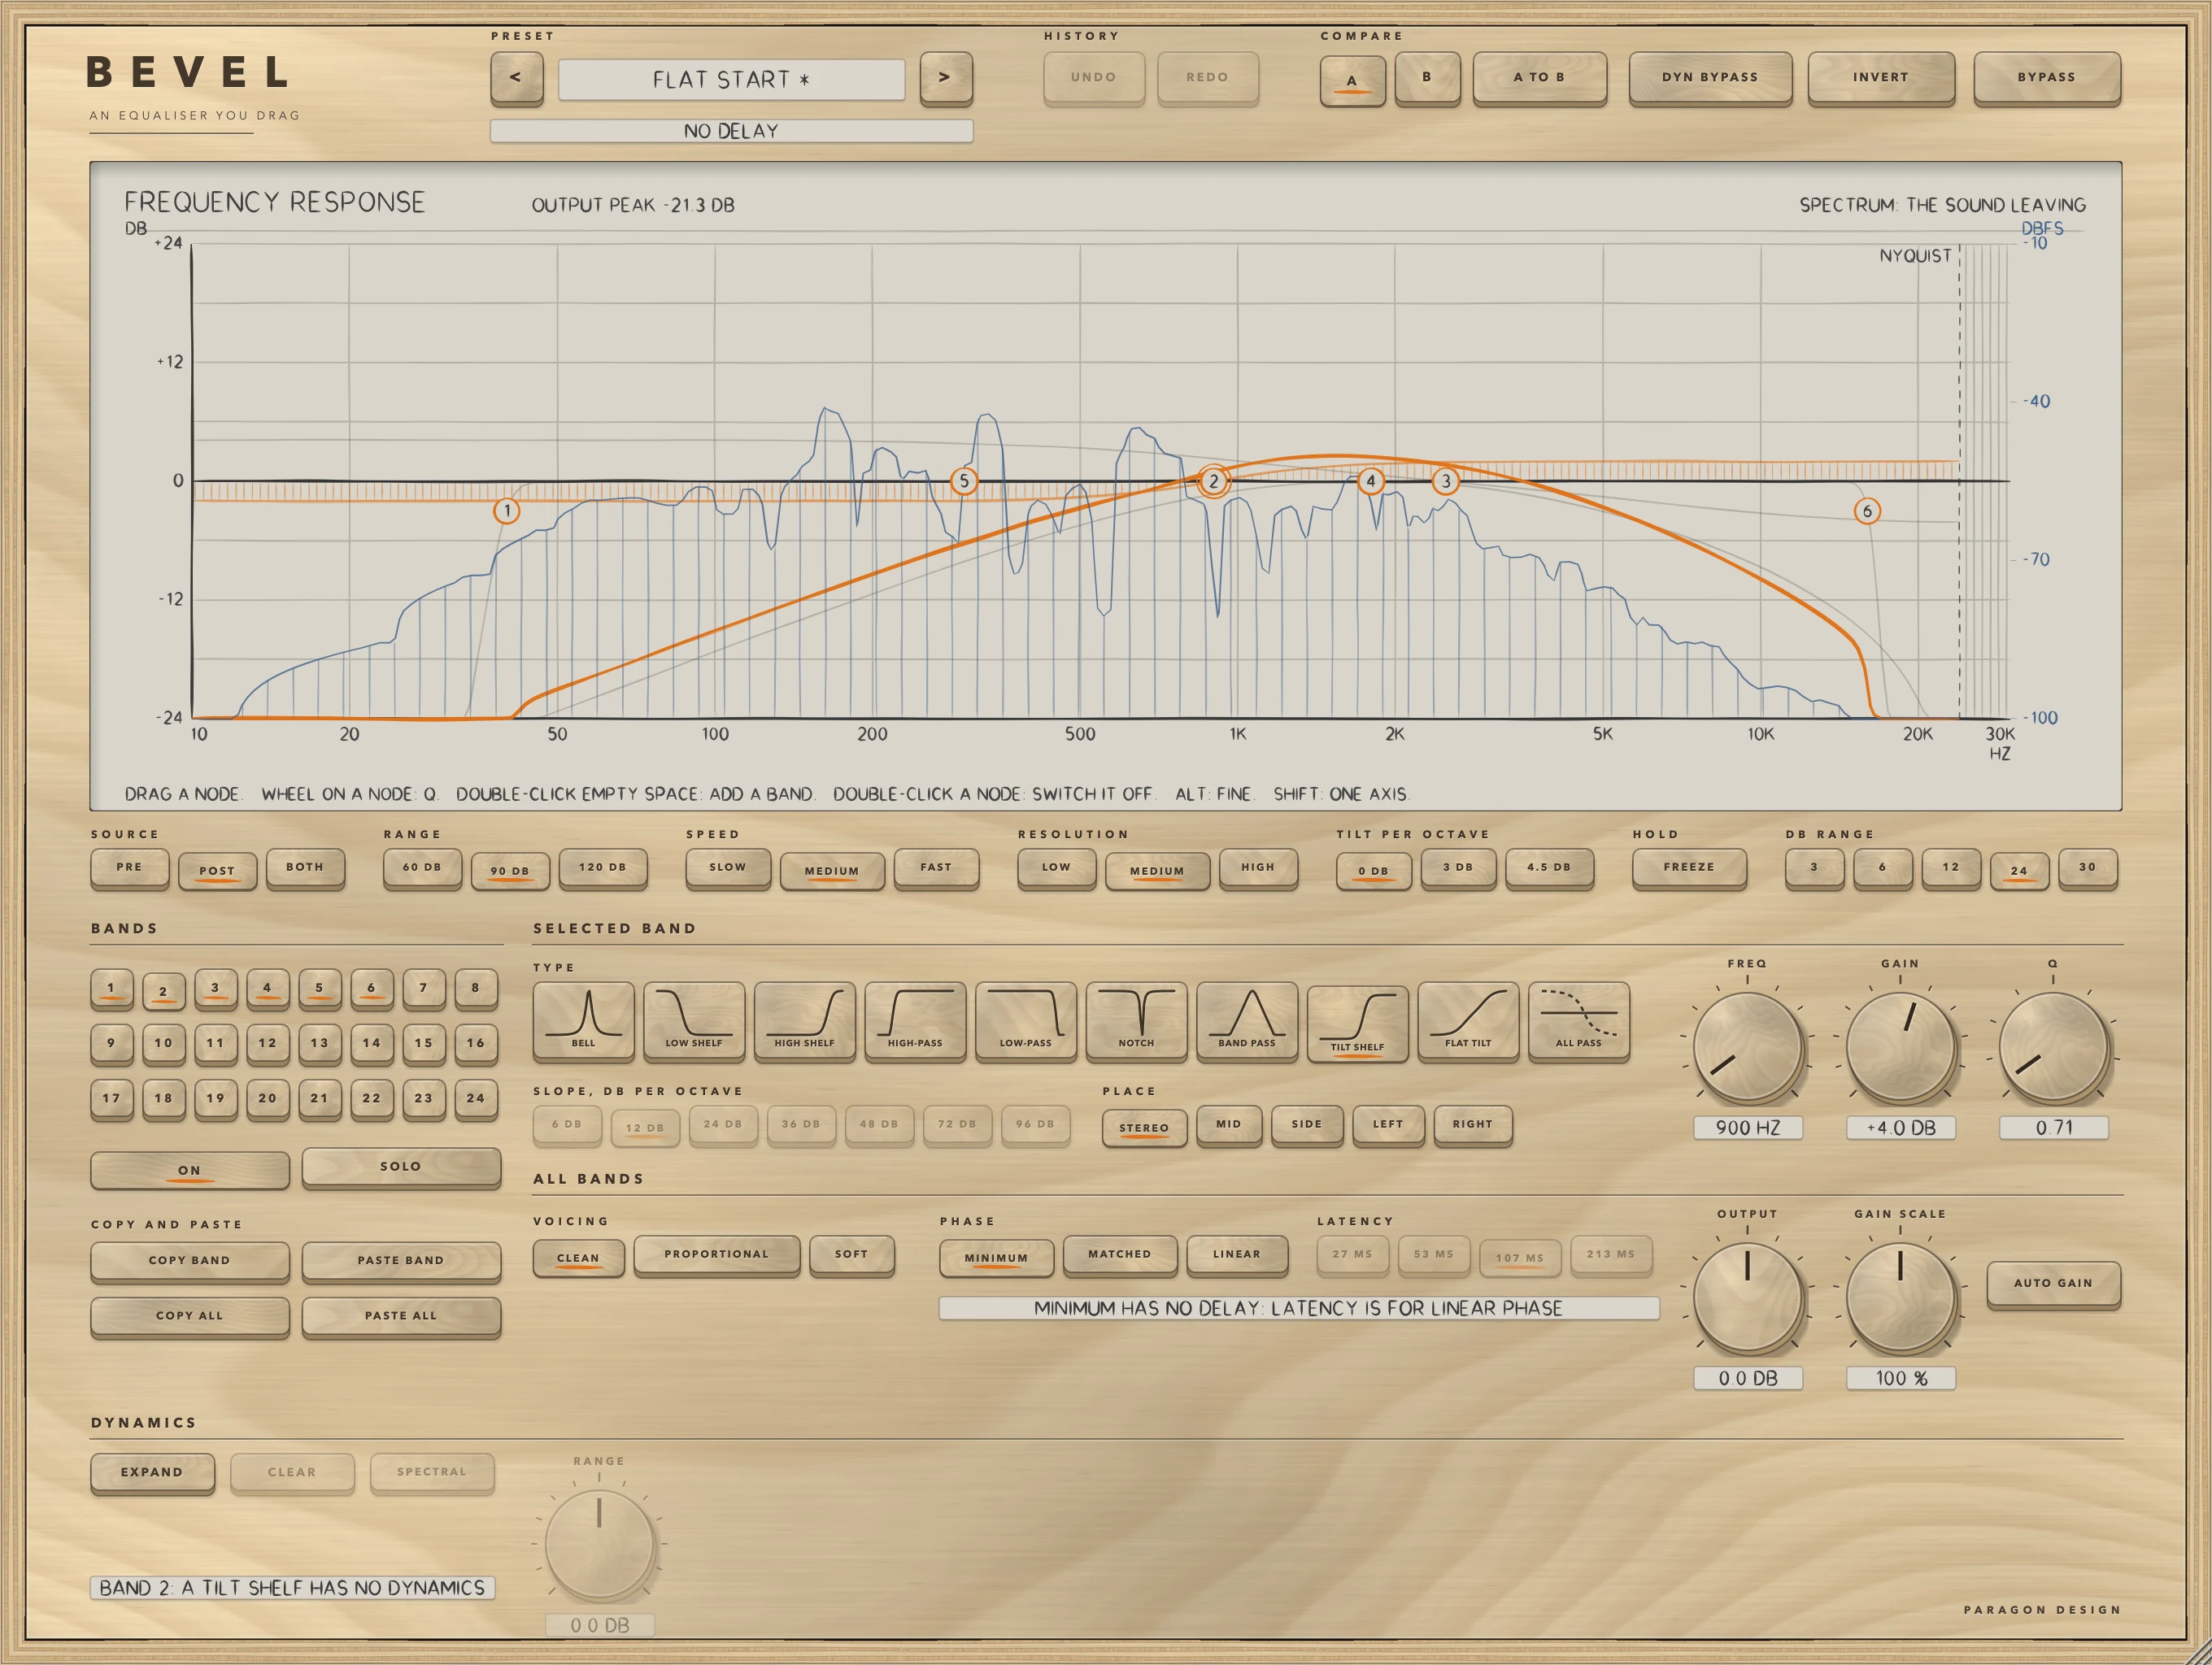The width and height of the screenshot is (2212, 1665).
Task: Click the 900 Hz frequency value field
Action: pos(1748,1128)
